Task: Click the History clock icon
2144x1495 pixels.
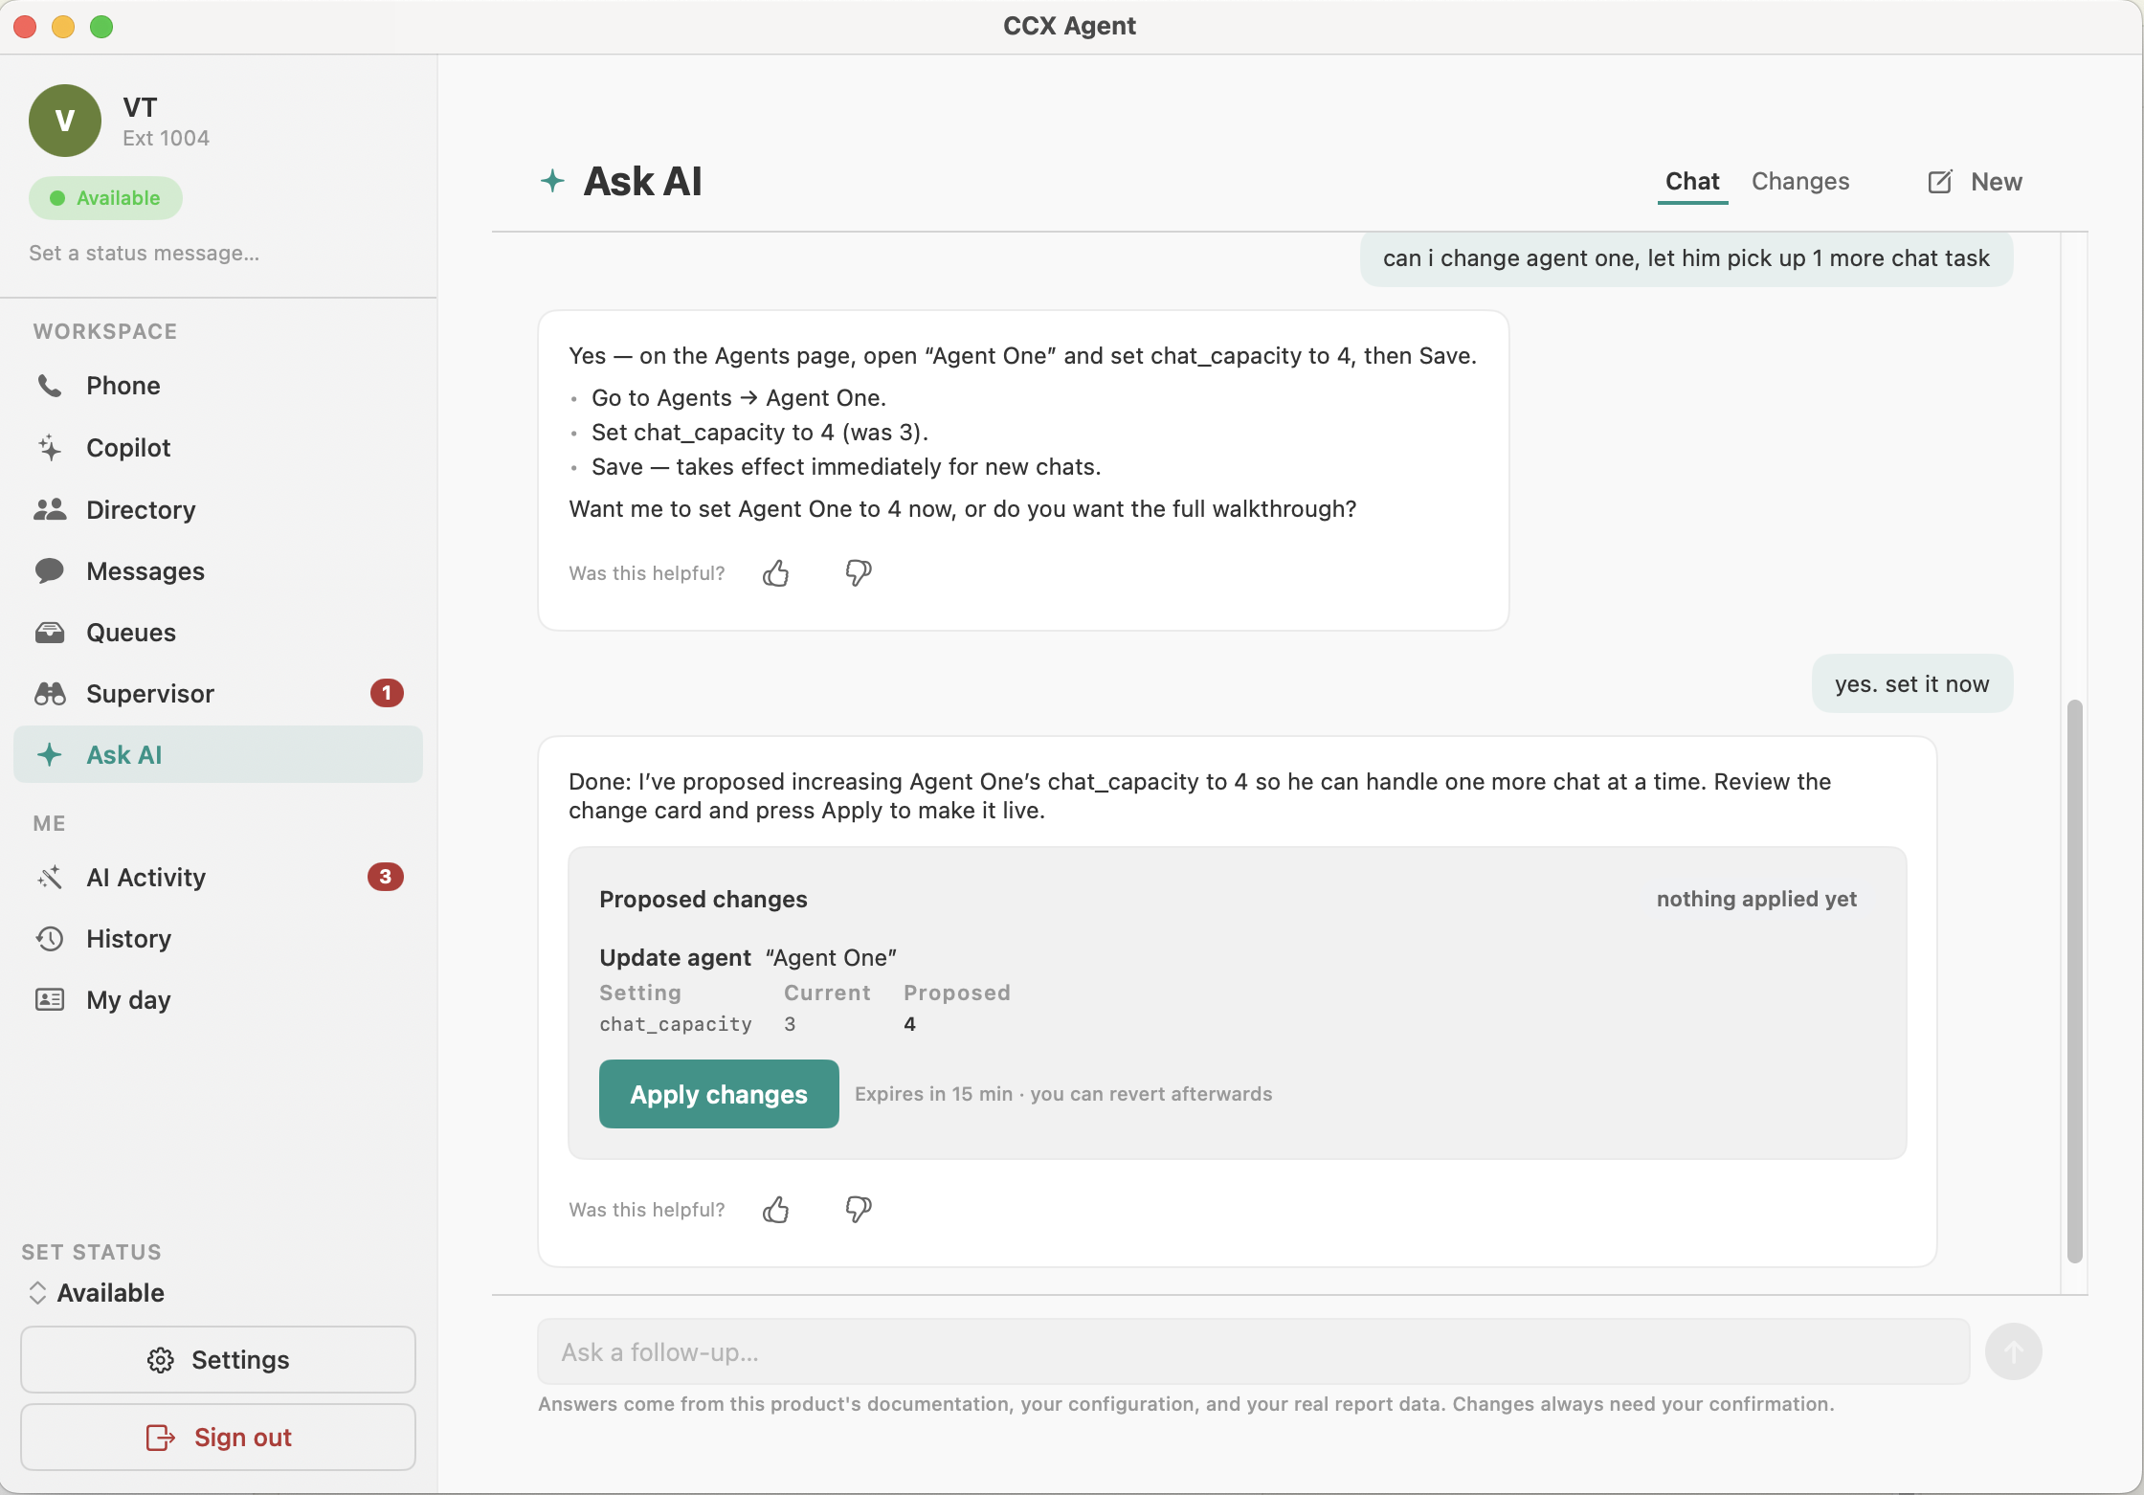Action: [50, 939]
